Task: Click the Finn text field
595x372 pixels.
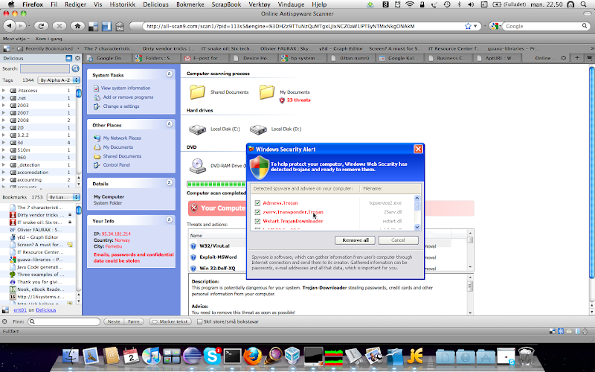Action: [64, 321]
